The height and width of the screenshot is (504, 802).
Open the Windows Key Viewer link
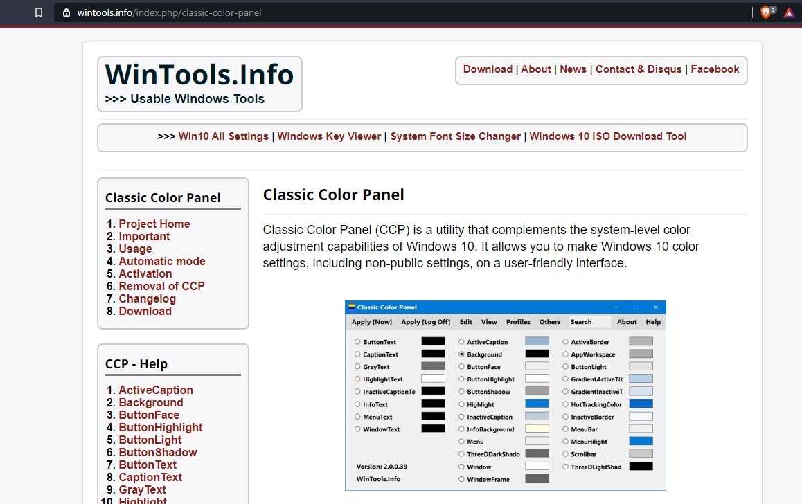pyautogui.click(x=329, y=136)
